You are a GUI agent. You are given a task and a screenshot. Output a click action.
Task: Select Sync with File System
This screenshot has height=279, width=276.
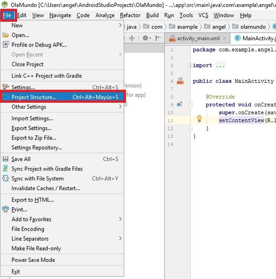(62, 179)
